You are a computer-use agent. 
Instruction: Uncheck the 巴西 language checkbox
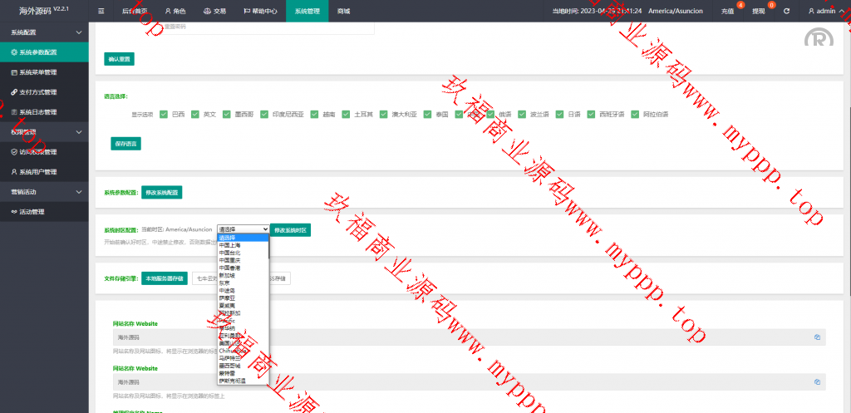(164, 114)
